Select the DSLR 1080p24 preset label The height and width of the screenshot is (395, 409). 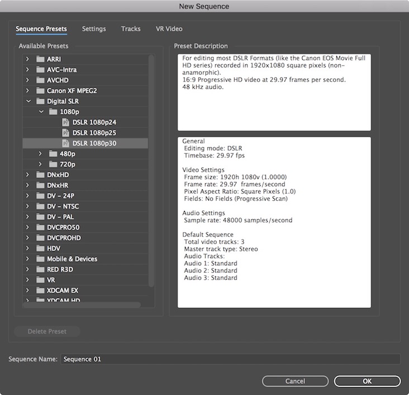(94, 122)
